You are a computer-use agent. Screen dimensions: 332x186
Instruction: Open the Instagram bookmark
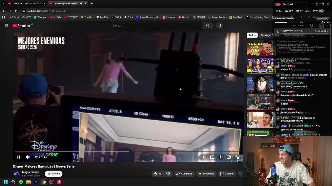click(169, 17)
